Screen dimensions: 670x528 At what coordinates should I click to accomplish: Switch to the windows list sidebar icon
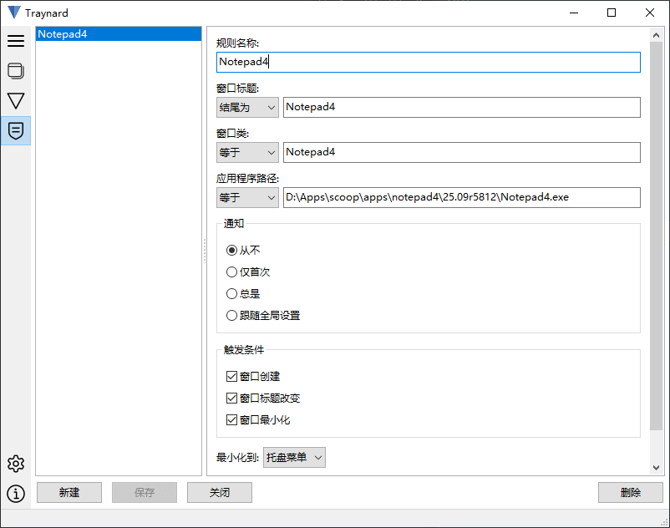[x=16, y=71]
